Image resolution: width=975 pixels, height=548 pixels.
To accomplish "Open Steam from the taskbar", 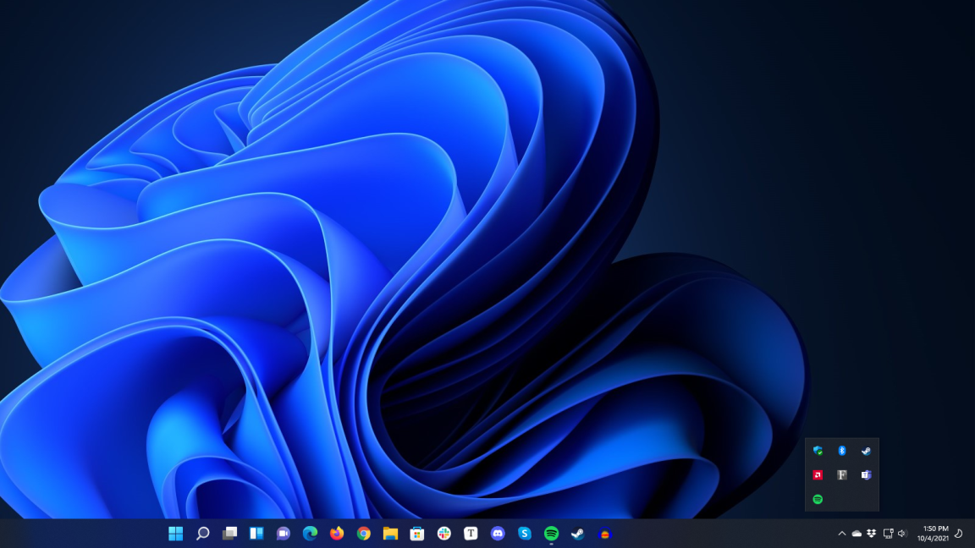I will [577, 534].
